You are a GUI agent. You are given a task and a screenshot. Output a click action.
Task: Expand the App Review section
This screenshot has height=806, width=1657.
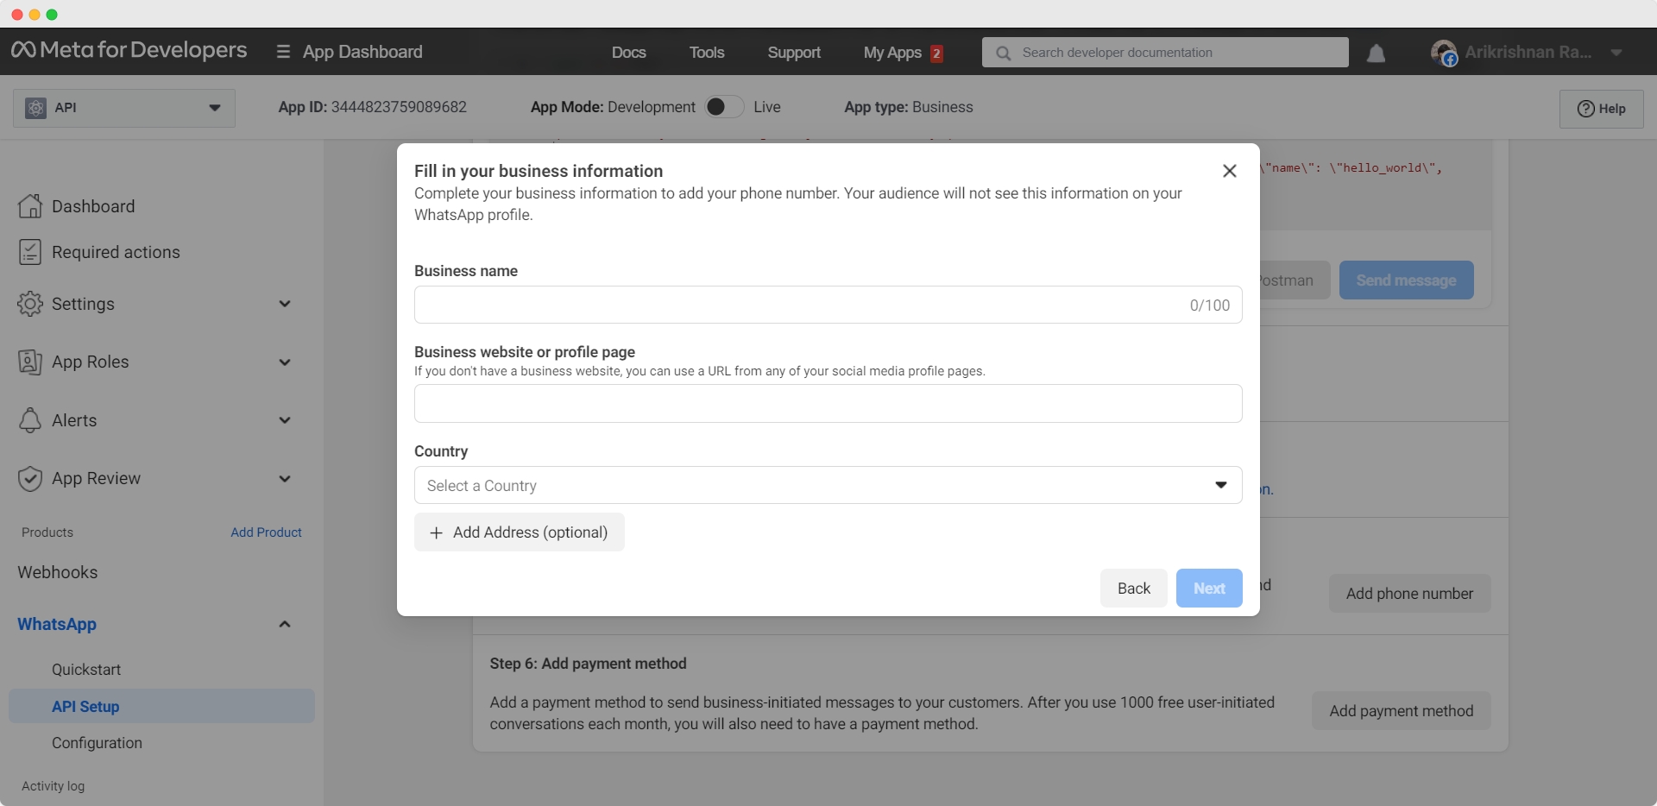(285, 479)
